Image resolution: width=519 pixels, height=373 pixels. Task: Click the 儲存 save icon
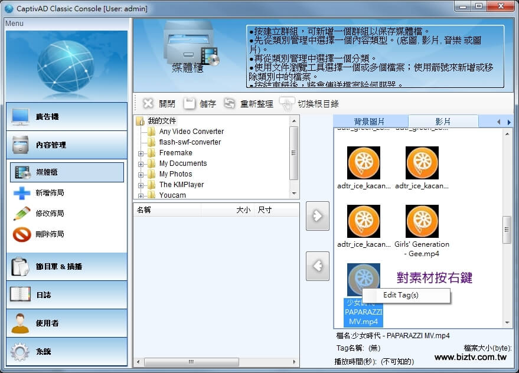pyautogui.click(x=189, y=104)
